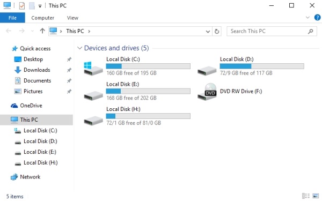Collapse the Devices and drives group

[x=79, y=48]
